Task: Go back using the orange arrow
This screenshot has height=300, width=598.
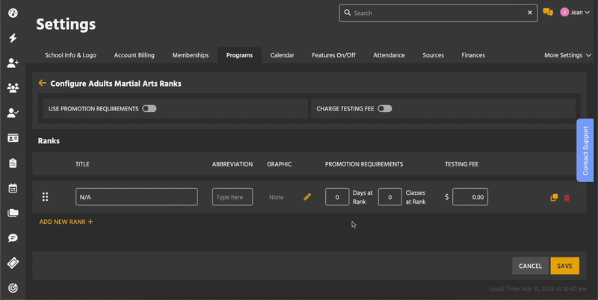Action: [x=43, y=83]
